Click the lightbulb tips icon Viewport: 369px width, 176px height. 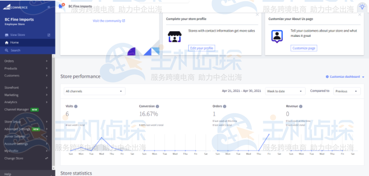pos(362,7)
